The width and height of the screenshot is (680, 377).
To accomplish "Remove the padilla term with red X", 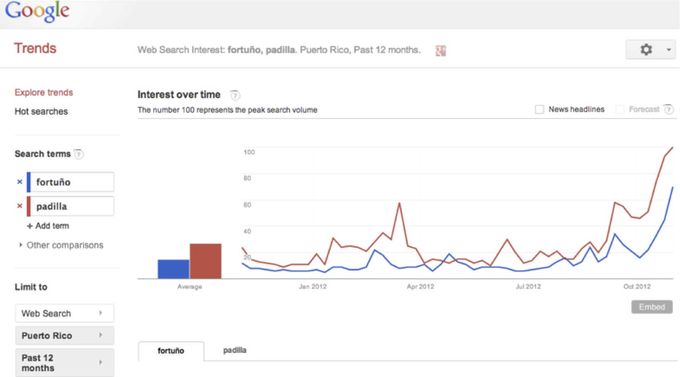I will point(20,206).
